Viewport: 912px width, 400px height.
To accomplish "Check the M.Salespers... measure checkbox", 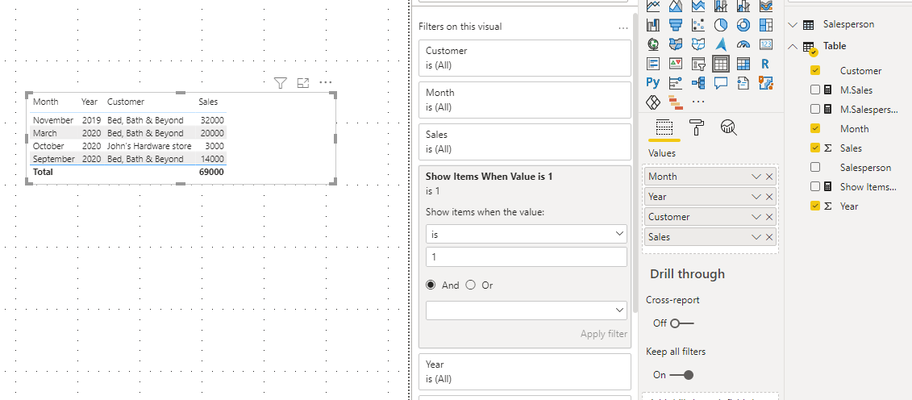I will pyautogui.click(x=815, y=109).
